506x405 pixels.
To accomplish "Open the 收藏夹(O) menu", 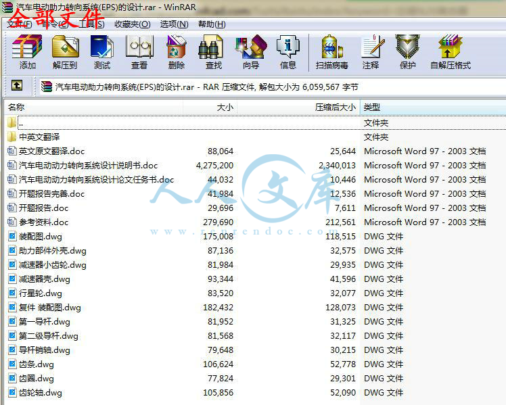I will point(133,24).
